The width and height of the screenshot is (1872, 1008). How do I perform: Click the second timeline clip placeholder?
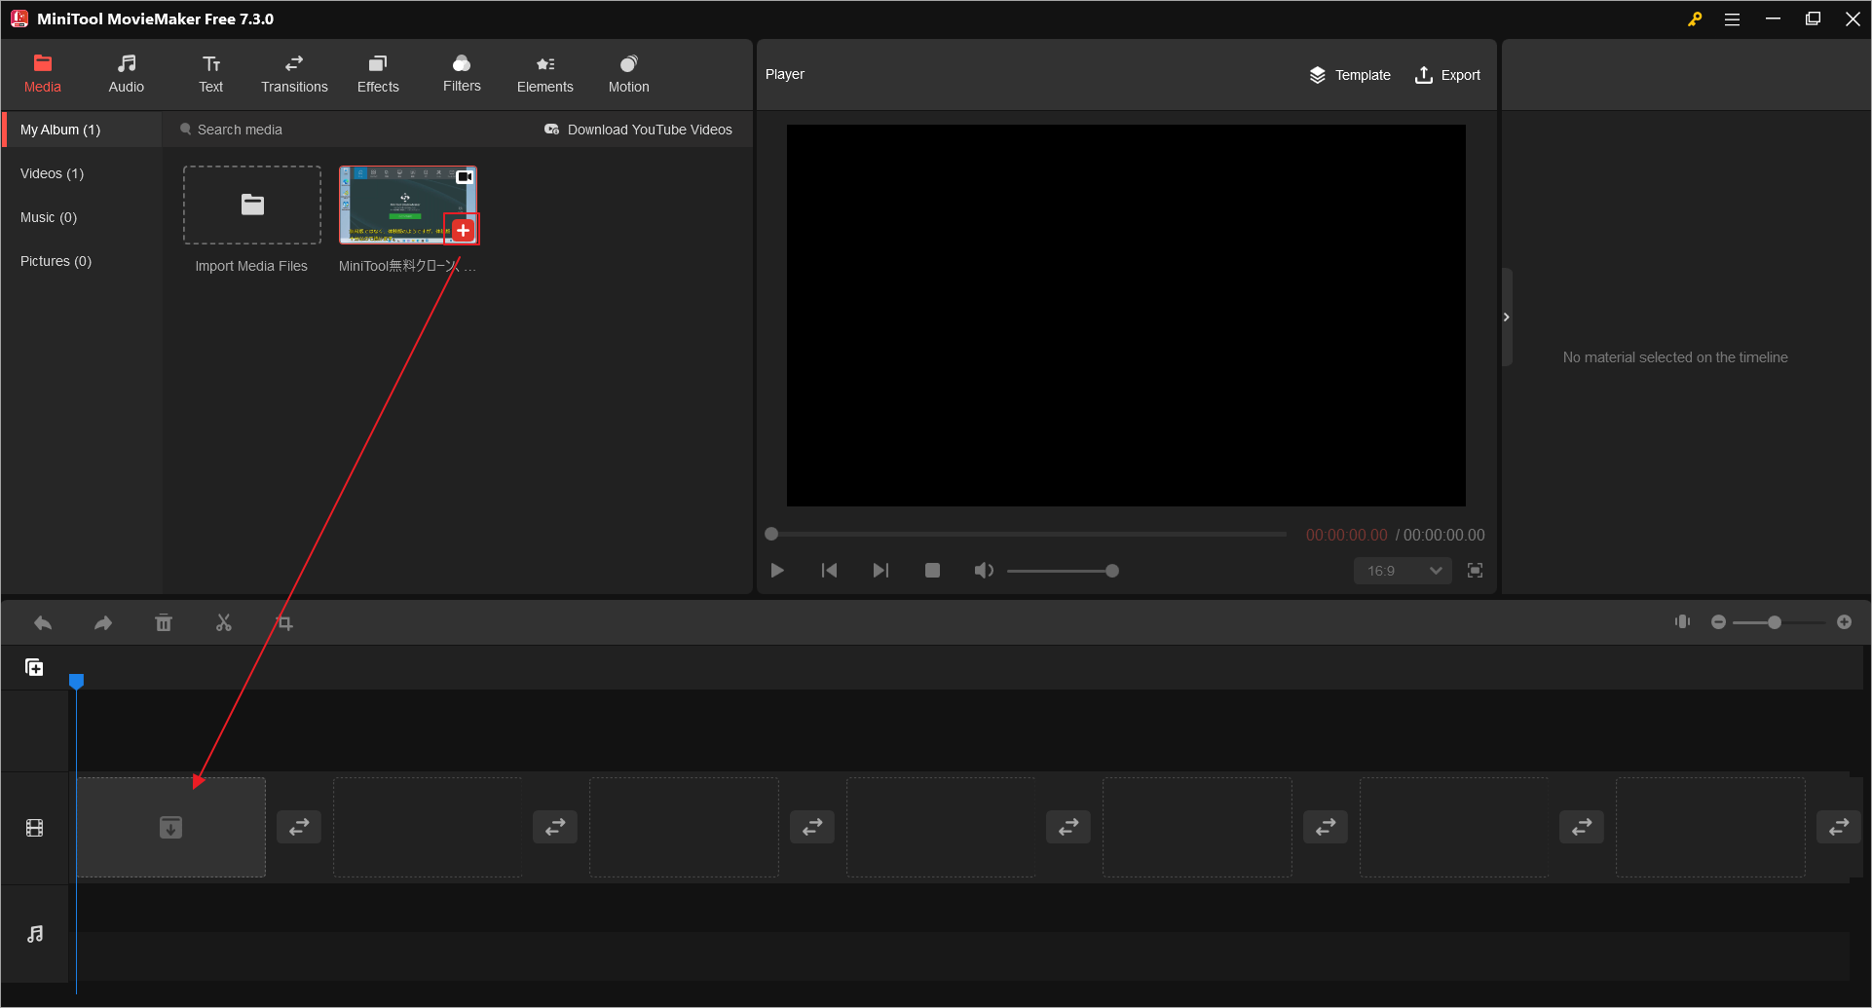(428, 827)
